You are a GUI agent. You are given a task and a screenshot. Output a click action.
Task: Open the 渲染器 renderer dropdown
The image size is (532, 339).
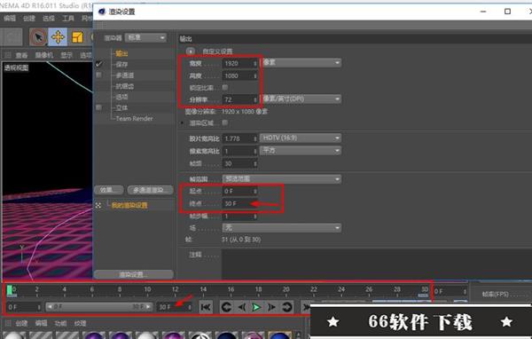(x=145, y=37)
